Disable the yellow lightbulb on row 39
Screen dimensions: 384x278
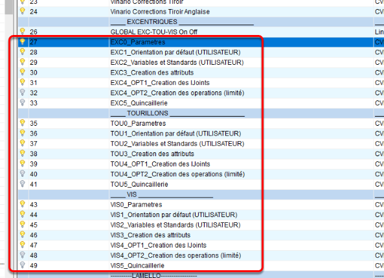(x=22, y=163)
